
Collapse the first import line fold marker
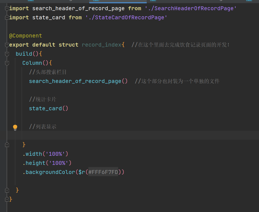point(7,8)
